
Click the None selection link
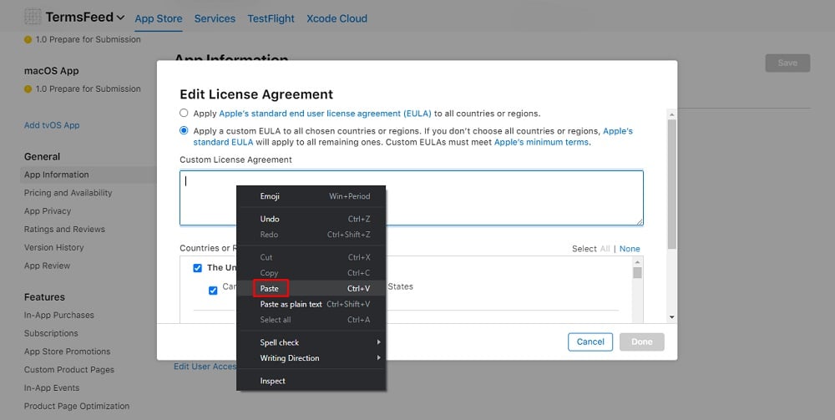pyautogui.click(x=630, y=249)
